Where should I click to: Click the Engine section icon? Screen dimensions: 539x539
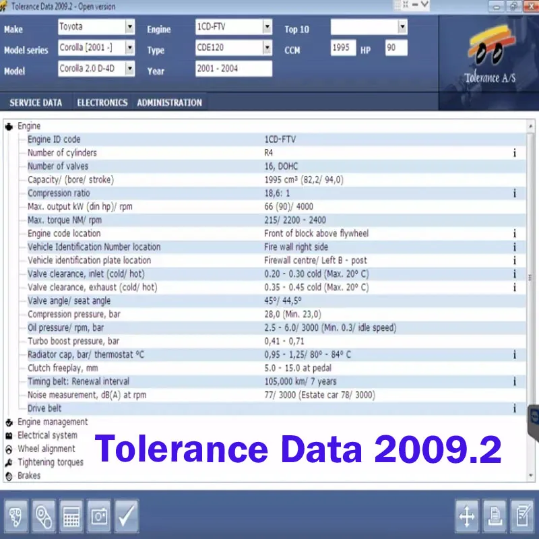tap(9, 127)
